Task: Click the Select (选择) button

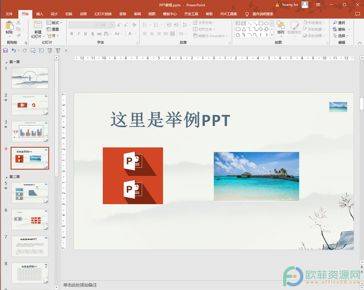Action: pos(341,36)
